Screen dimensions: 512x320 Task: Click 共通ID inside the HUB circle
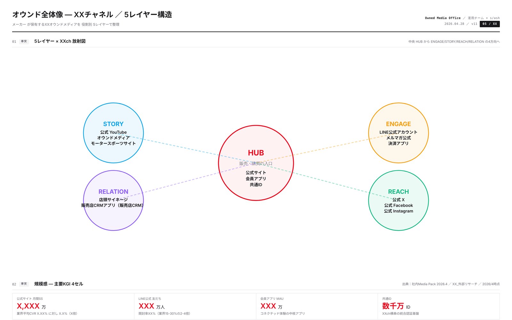point(256,185)
